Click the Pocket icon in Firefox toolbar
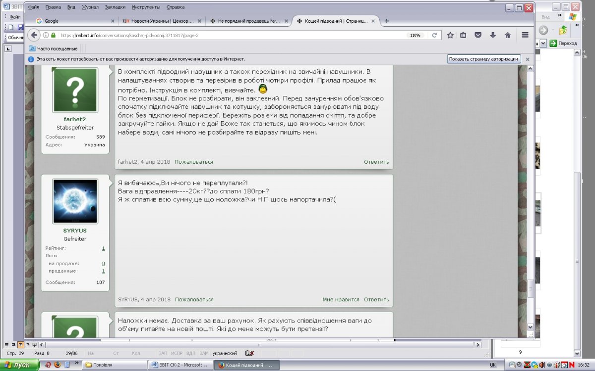The width and height of the screenshot is (595, 371). [478, 35]
